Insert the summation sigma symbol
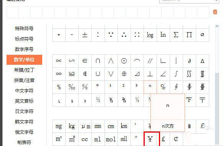The height and width of the screenshot is (146, 223). tap(176, 35)
